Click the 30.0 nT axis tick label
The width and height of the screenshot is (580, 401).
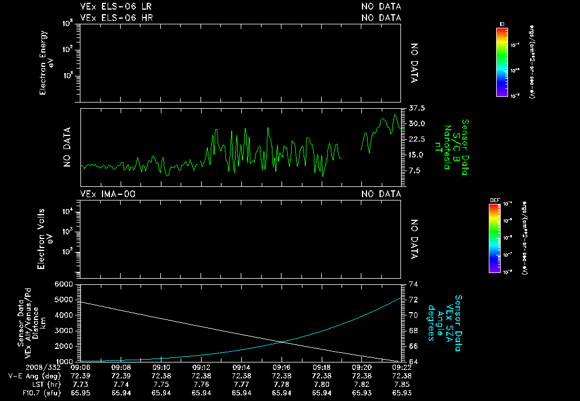417,123
